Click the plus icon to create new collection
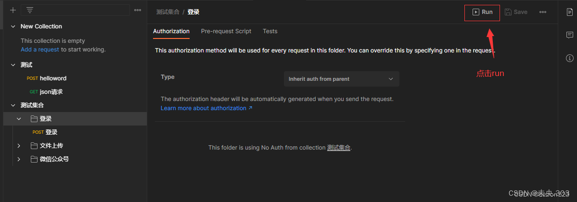The width and height of the screenshot is (577, 202). pos(13,10)
